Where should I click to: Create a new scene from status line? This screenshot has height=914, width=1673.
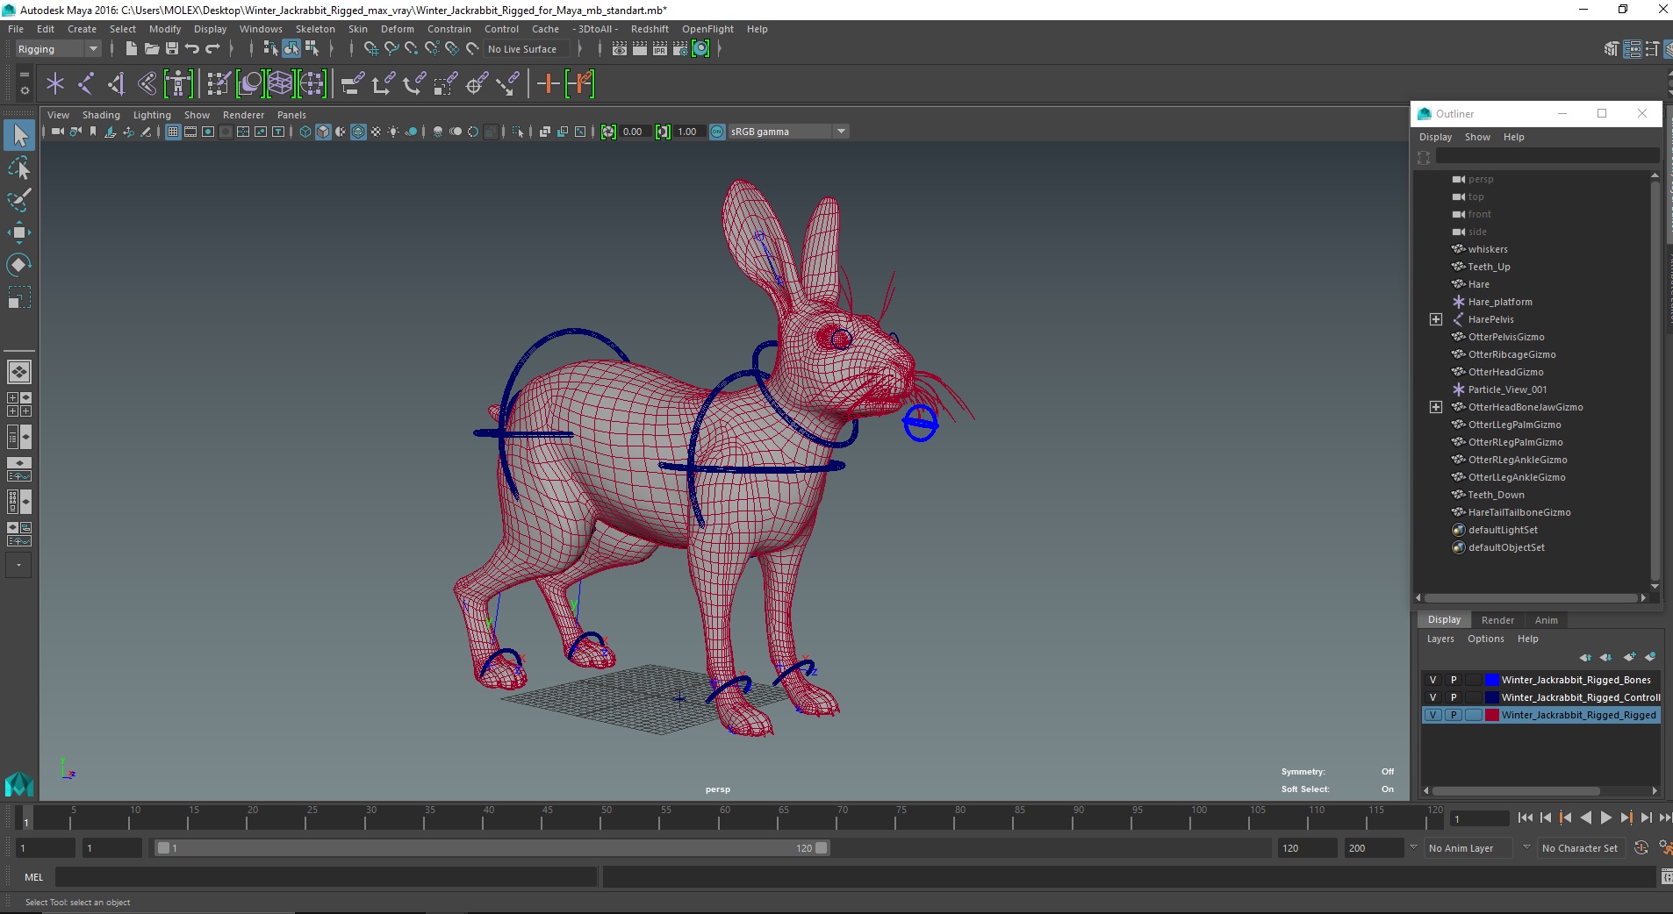pos(131,49)
